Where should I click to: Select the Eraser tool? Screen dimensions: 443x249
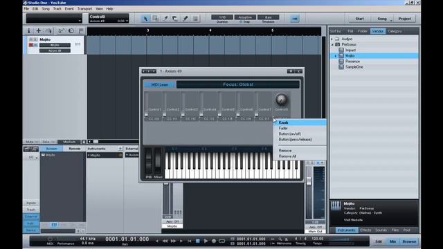tap(175, 19)
